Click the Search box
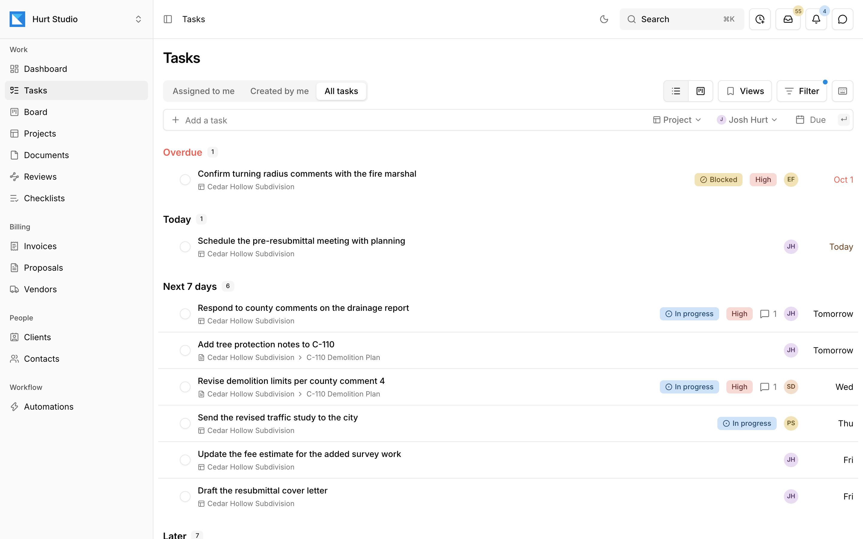The width and height of the screenshot is (863, 539). click(x=681, y=19)
